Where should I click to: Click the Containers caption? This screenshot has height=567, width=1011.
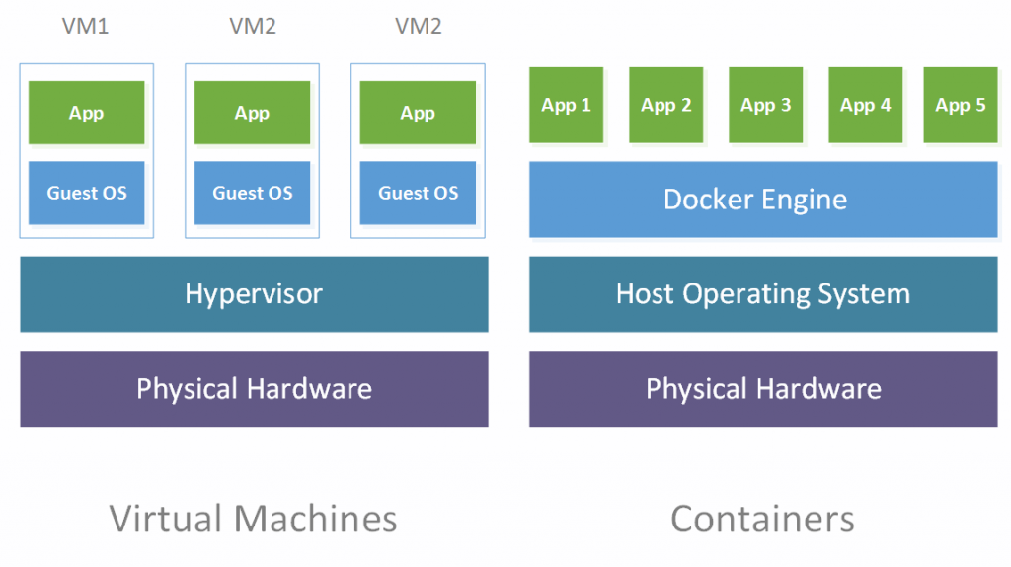763,519
